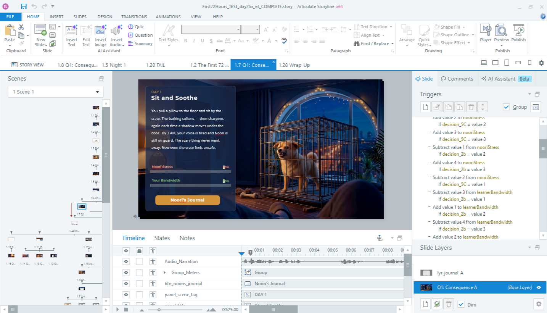Click the new layer icon in Slide Layers
Image resolution: width=547 pixels, height=313 pixels.
(x=426, y=304)
